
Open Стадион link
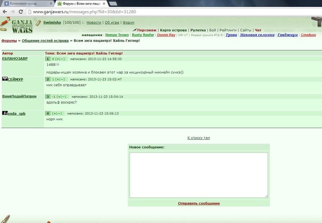[308, 35]
